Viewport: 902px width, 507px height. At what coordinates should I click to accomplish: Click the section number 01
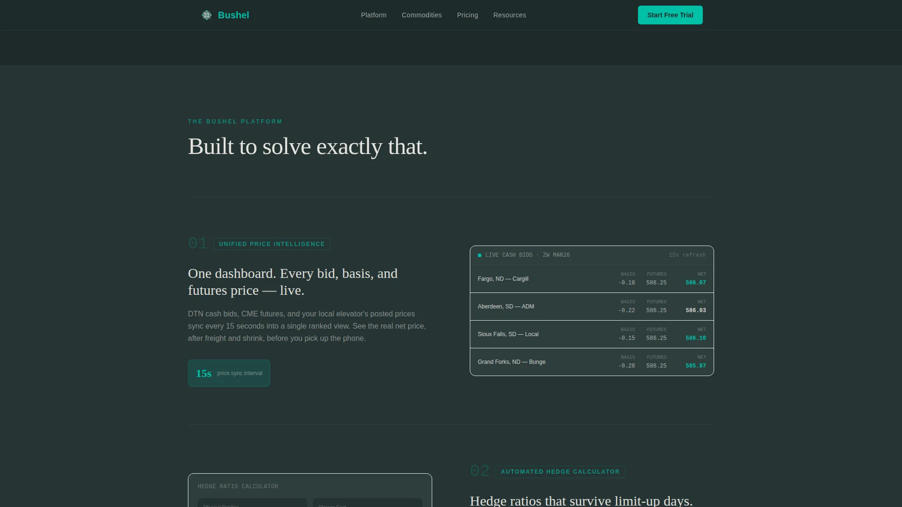[197, 243]
